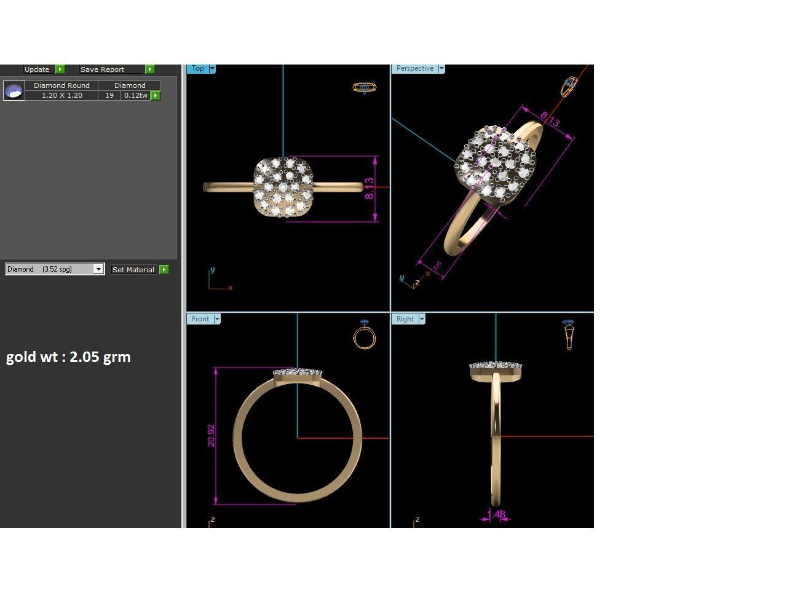The width and height of the screenshot is (787, 590).
Task: Select the Top viewport label
Action: click(x=198, y=68)
